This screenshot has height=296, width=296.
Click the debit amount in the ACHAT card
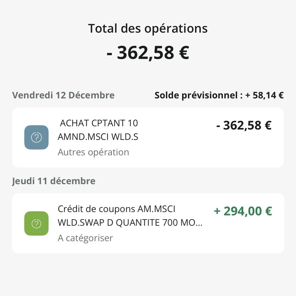click(x=244, y=125)
